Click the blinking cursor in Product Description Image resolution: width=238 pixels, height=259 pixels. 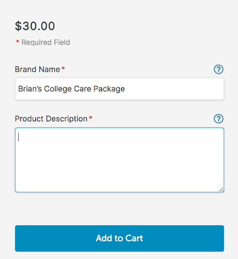(x=19, y=137)
